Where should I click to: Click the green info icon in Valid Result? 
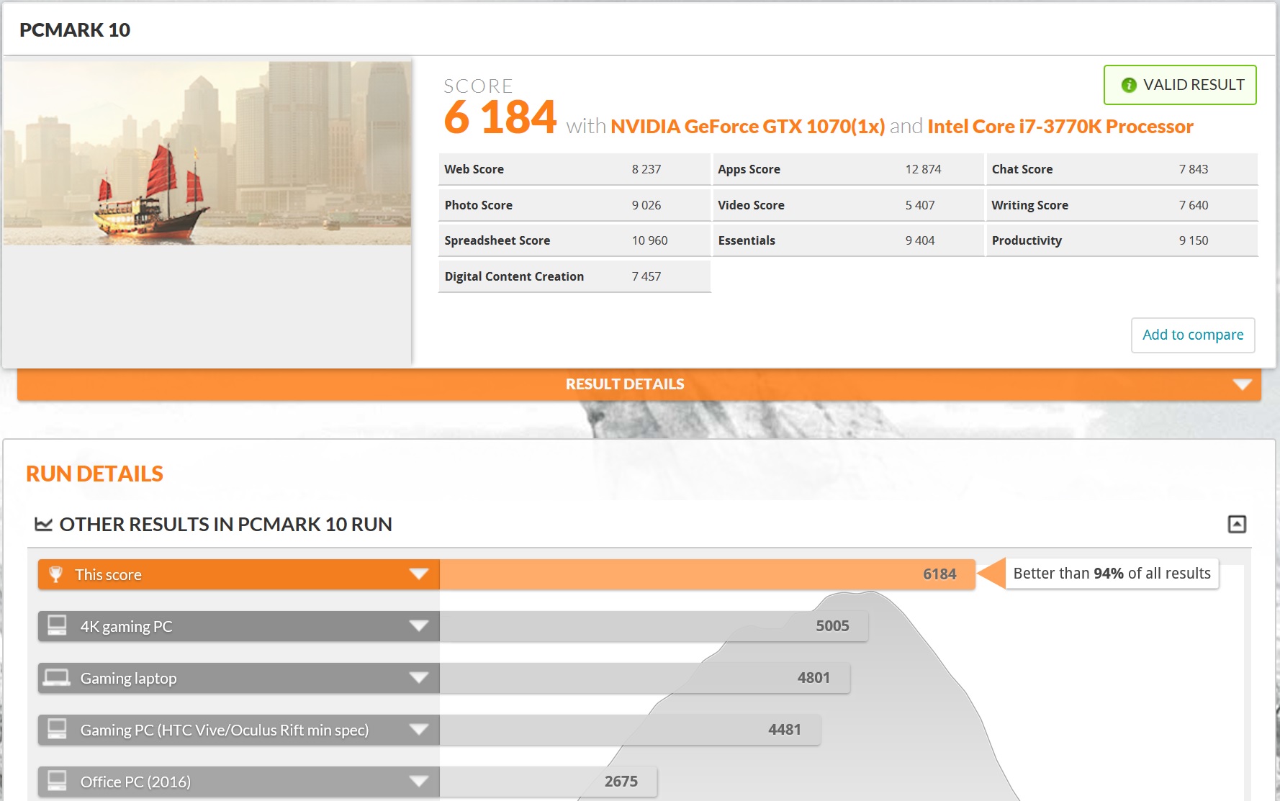click(1129, 85)
